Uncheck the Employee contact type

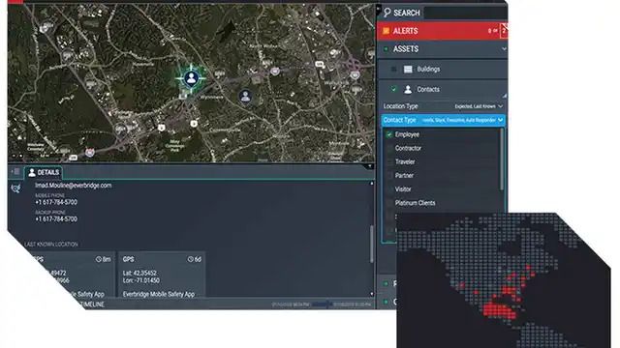point(389,134)
